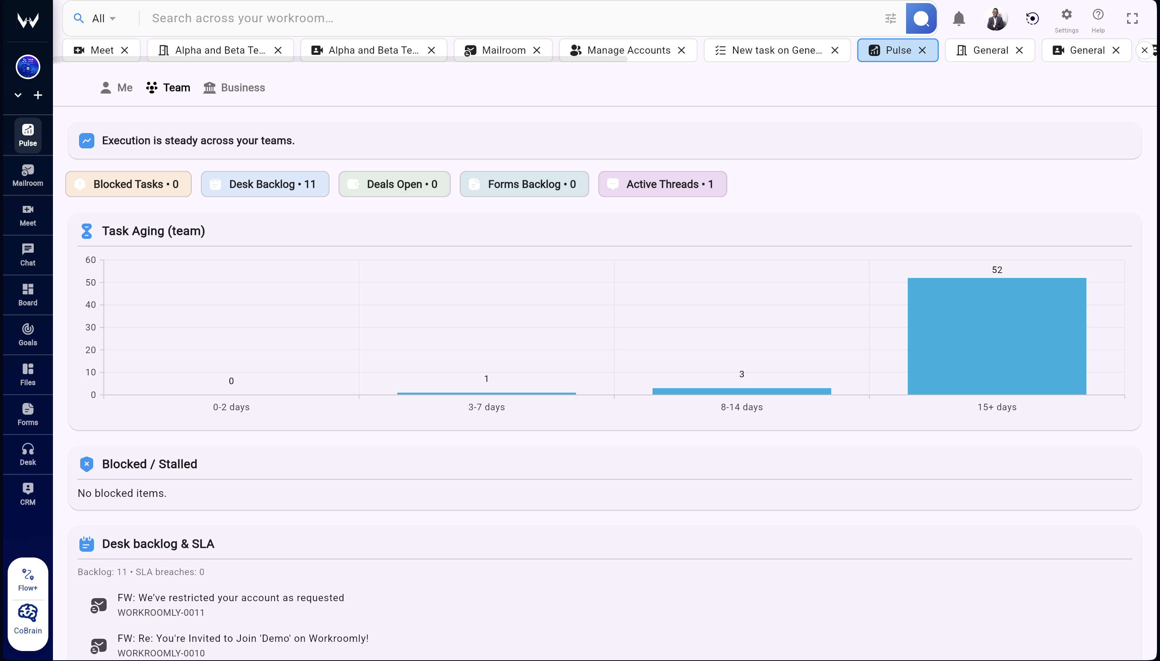Toggle the AI search mode button

(921, 18)
